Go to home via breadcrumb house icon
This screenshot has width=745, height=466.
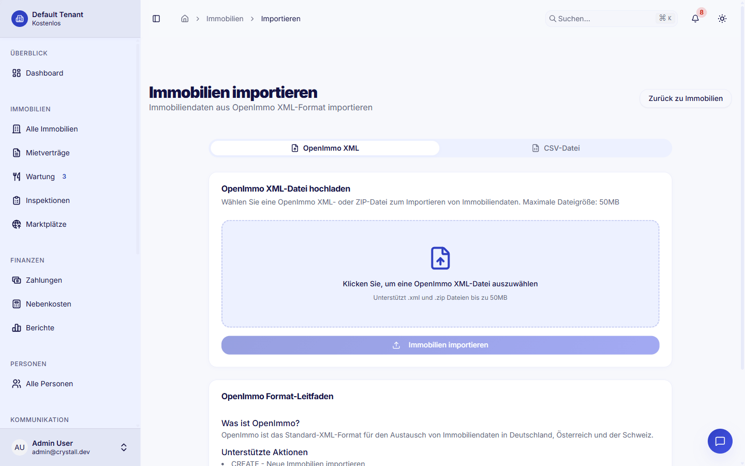coord(185,19)
